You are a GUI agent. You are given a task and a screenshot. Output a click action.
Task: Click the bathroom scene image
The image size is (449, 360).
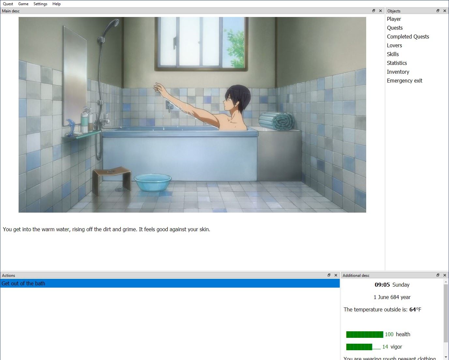coord(192,115)
